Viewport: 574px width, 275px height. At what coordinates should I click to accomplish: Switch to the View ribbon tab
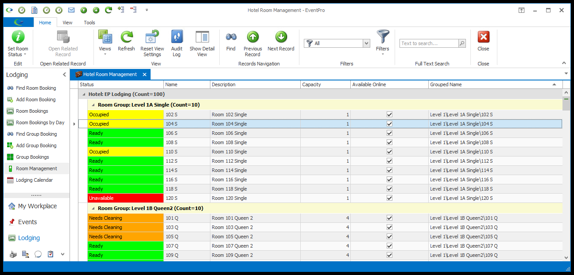[68, 23]
